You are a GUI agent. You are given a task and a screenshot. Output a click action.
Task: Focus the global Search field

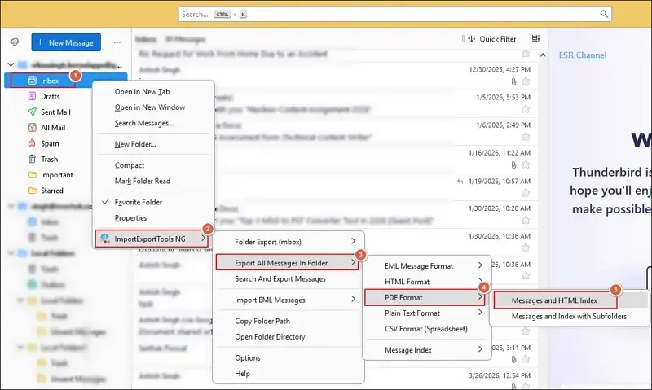[x=394, y=14]
